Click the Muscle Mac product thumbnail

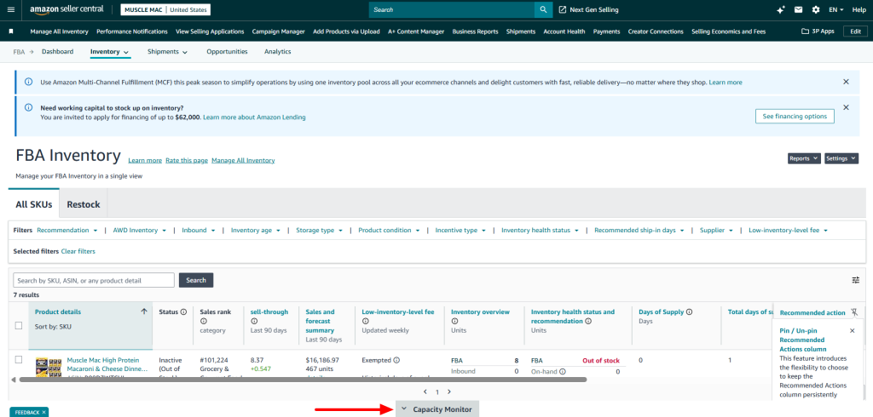pos(49,368)
